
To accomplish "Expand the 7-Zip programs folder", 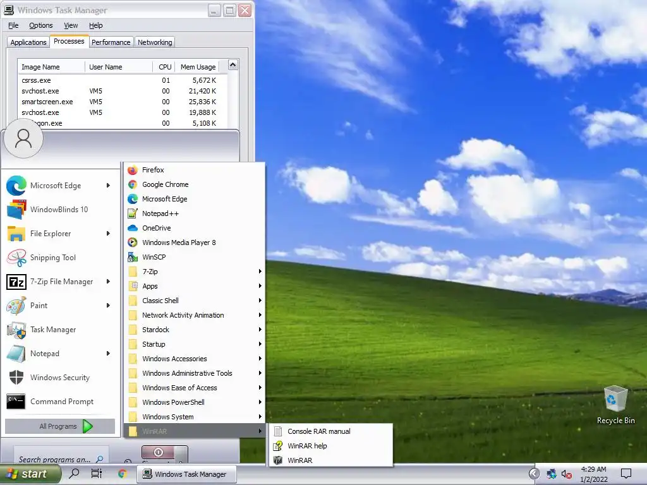I will coord(194,272).
